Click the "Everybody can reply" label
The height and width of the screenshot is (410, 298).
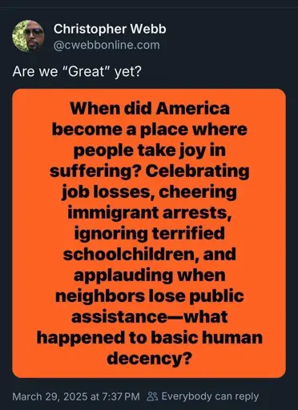point(210,396)
